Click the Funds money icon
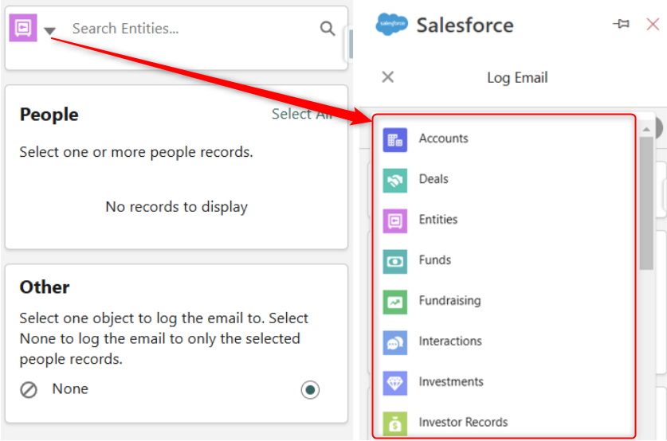This screenshot has height=441, width=667. [x=394, y=261]
